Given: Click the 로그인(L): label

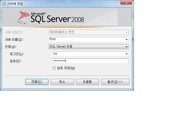Looking at the screenshot, I should pyautogui.click(x=17, y=54).
